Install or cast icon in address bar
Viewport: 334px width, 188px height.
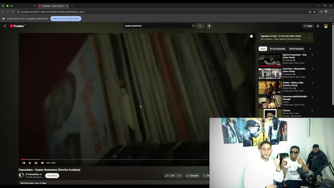(x=310, y=12)
